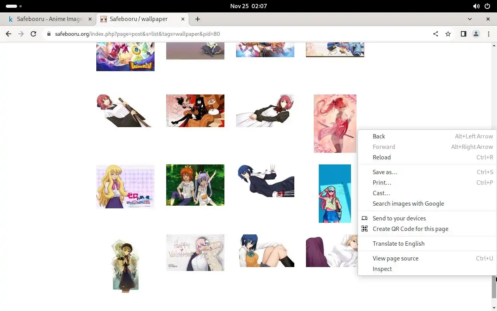
Task: Click the browser back arrow
Action: point(9,34)
